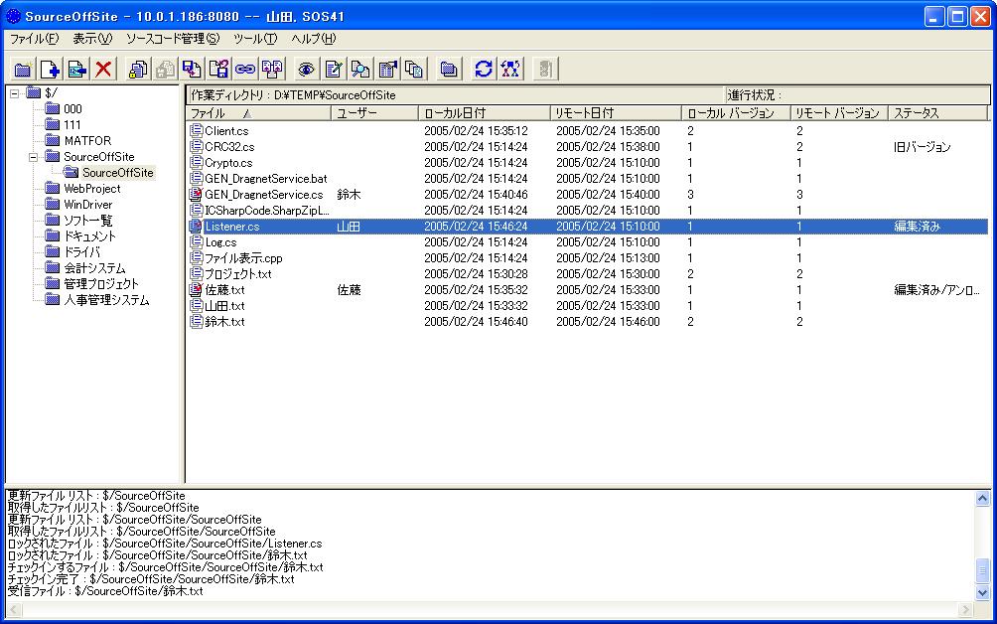The width and height of the screenshot is (997, 624).
Task: Open the 表示(V) menu
Action: [x=92, y=39]
